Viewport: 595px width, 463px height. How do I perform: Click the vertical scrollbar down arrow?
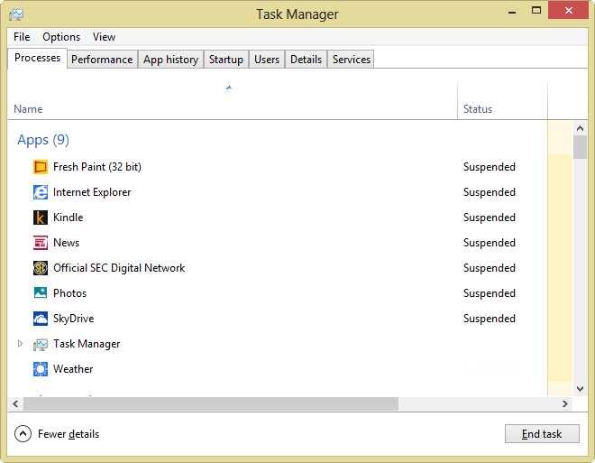click(580, 389)
